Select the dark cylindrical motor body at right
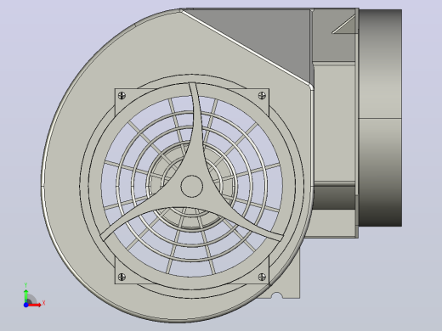Screen dimensions: 442x331 click(x=380, y=118)
